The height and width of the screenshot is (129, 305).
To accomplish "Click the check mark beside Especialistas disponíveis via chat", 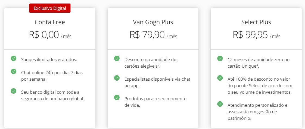I will click(x=117, y=78).
